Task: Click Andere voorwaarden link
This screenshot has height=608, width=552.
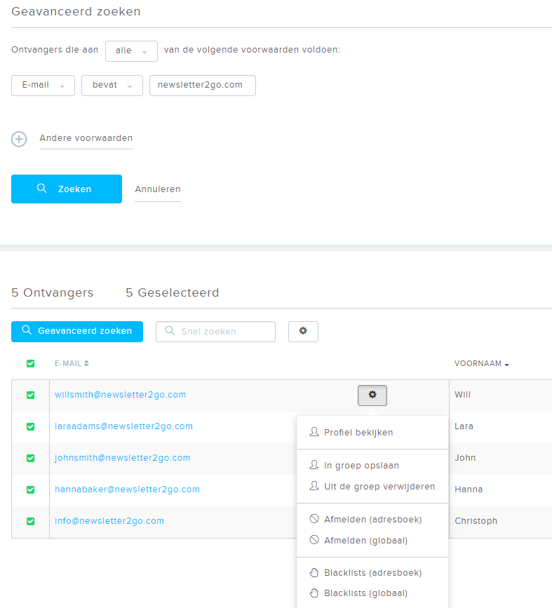Action: (x=86, y=138)
